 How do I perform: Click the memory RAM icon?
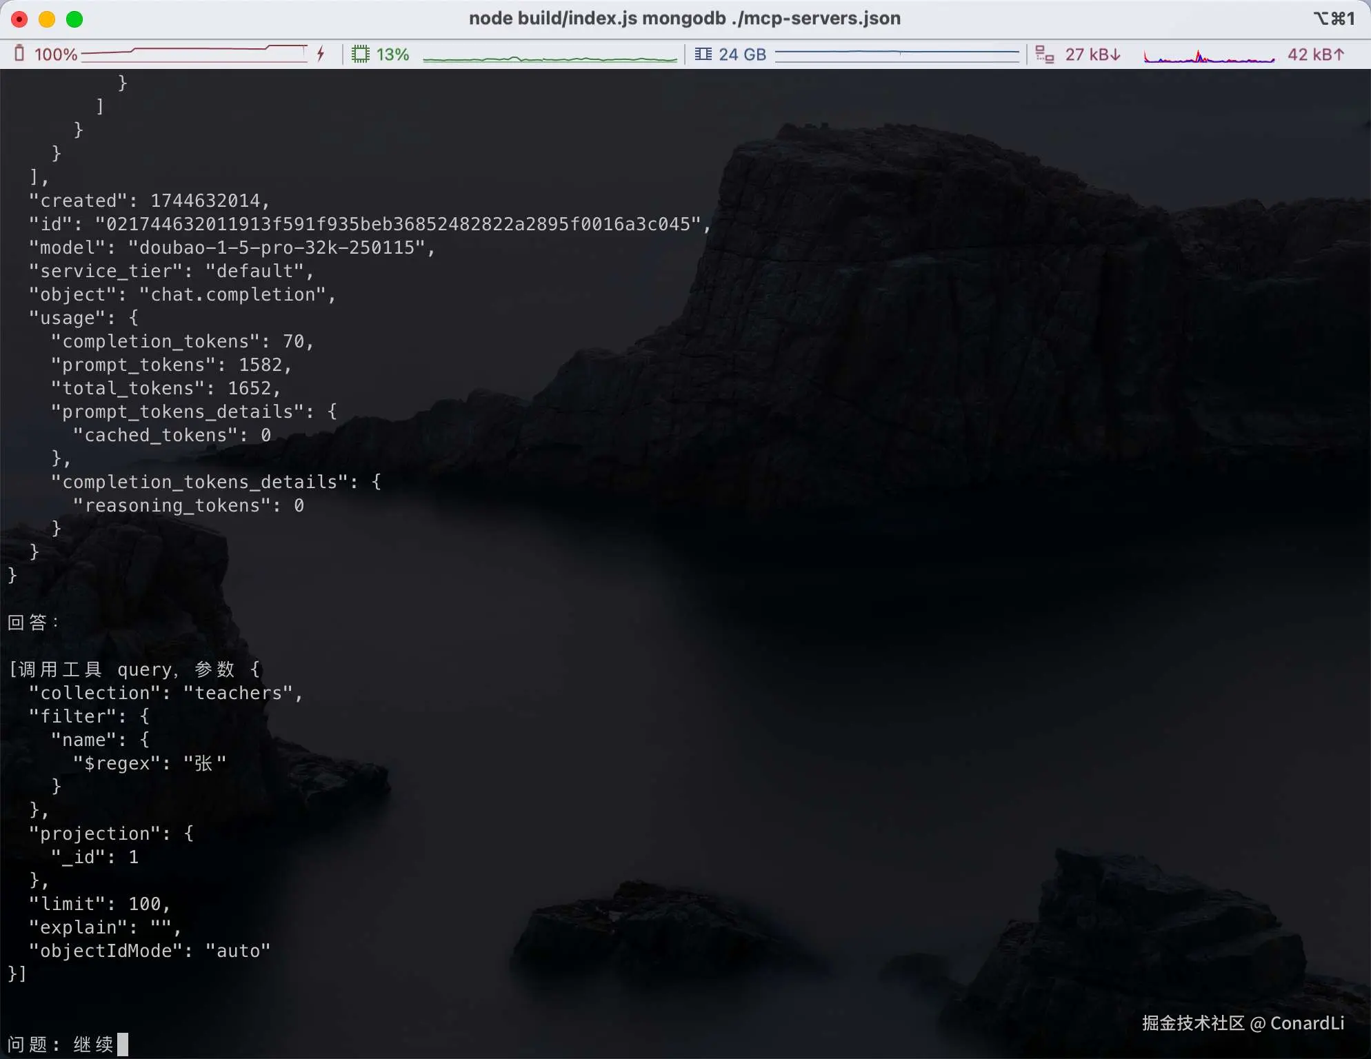703,54
